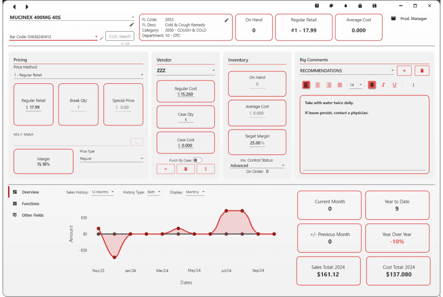Go to the previous product with the left arrow
Image resolution: width=443 pixels, height=297 pixels.
[x=14, y=7]
